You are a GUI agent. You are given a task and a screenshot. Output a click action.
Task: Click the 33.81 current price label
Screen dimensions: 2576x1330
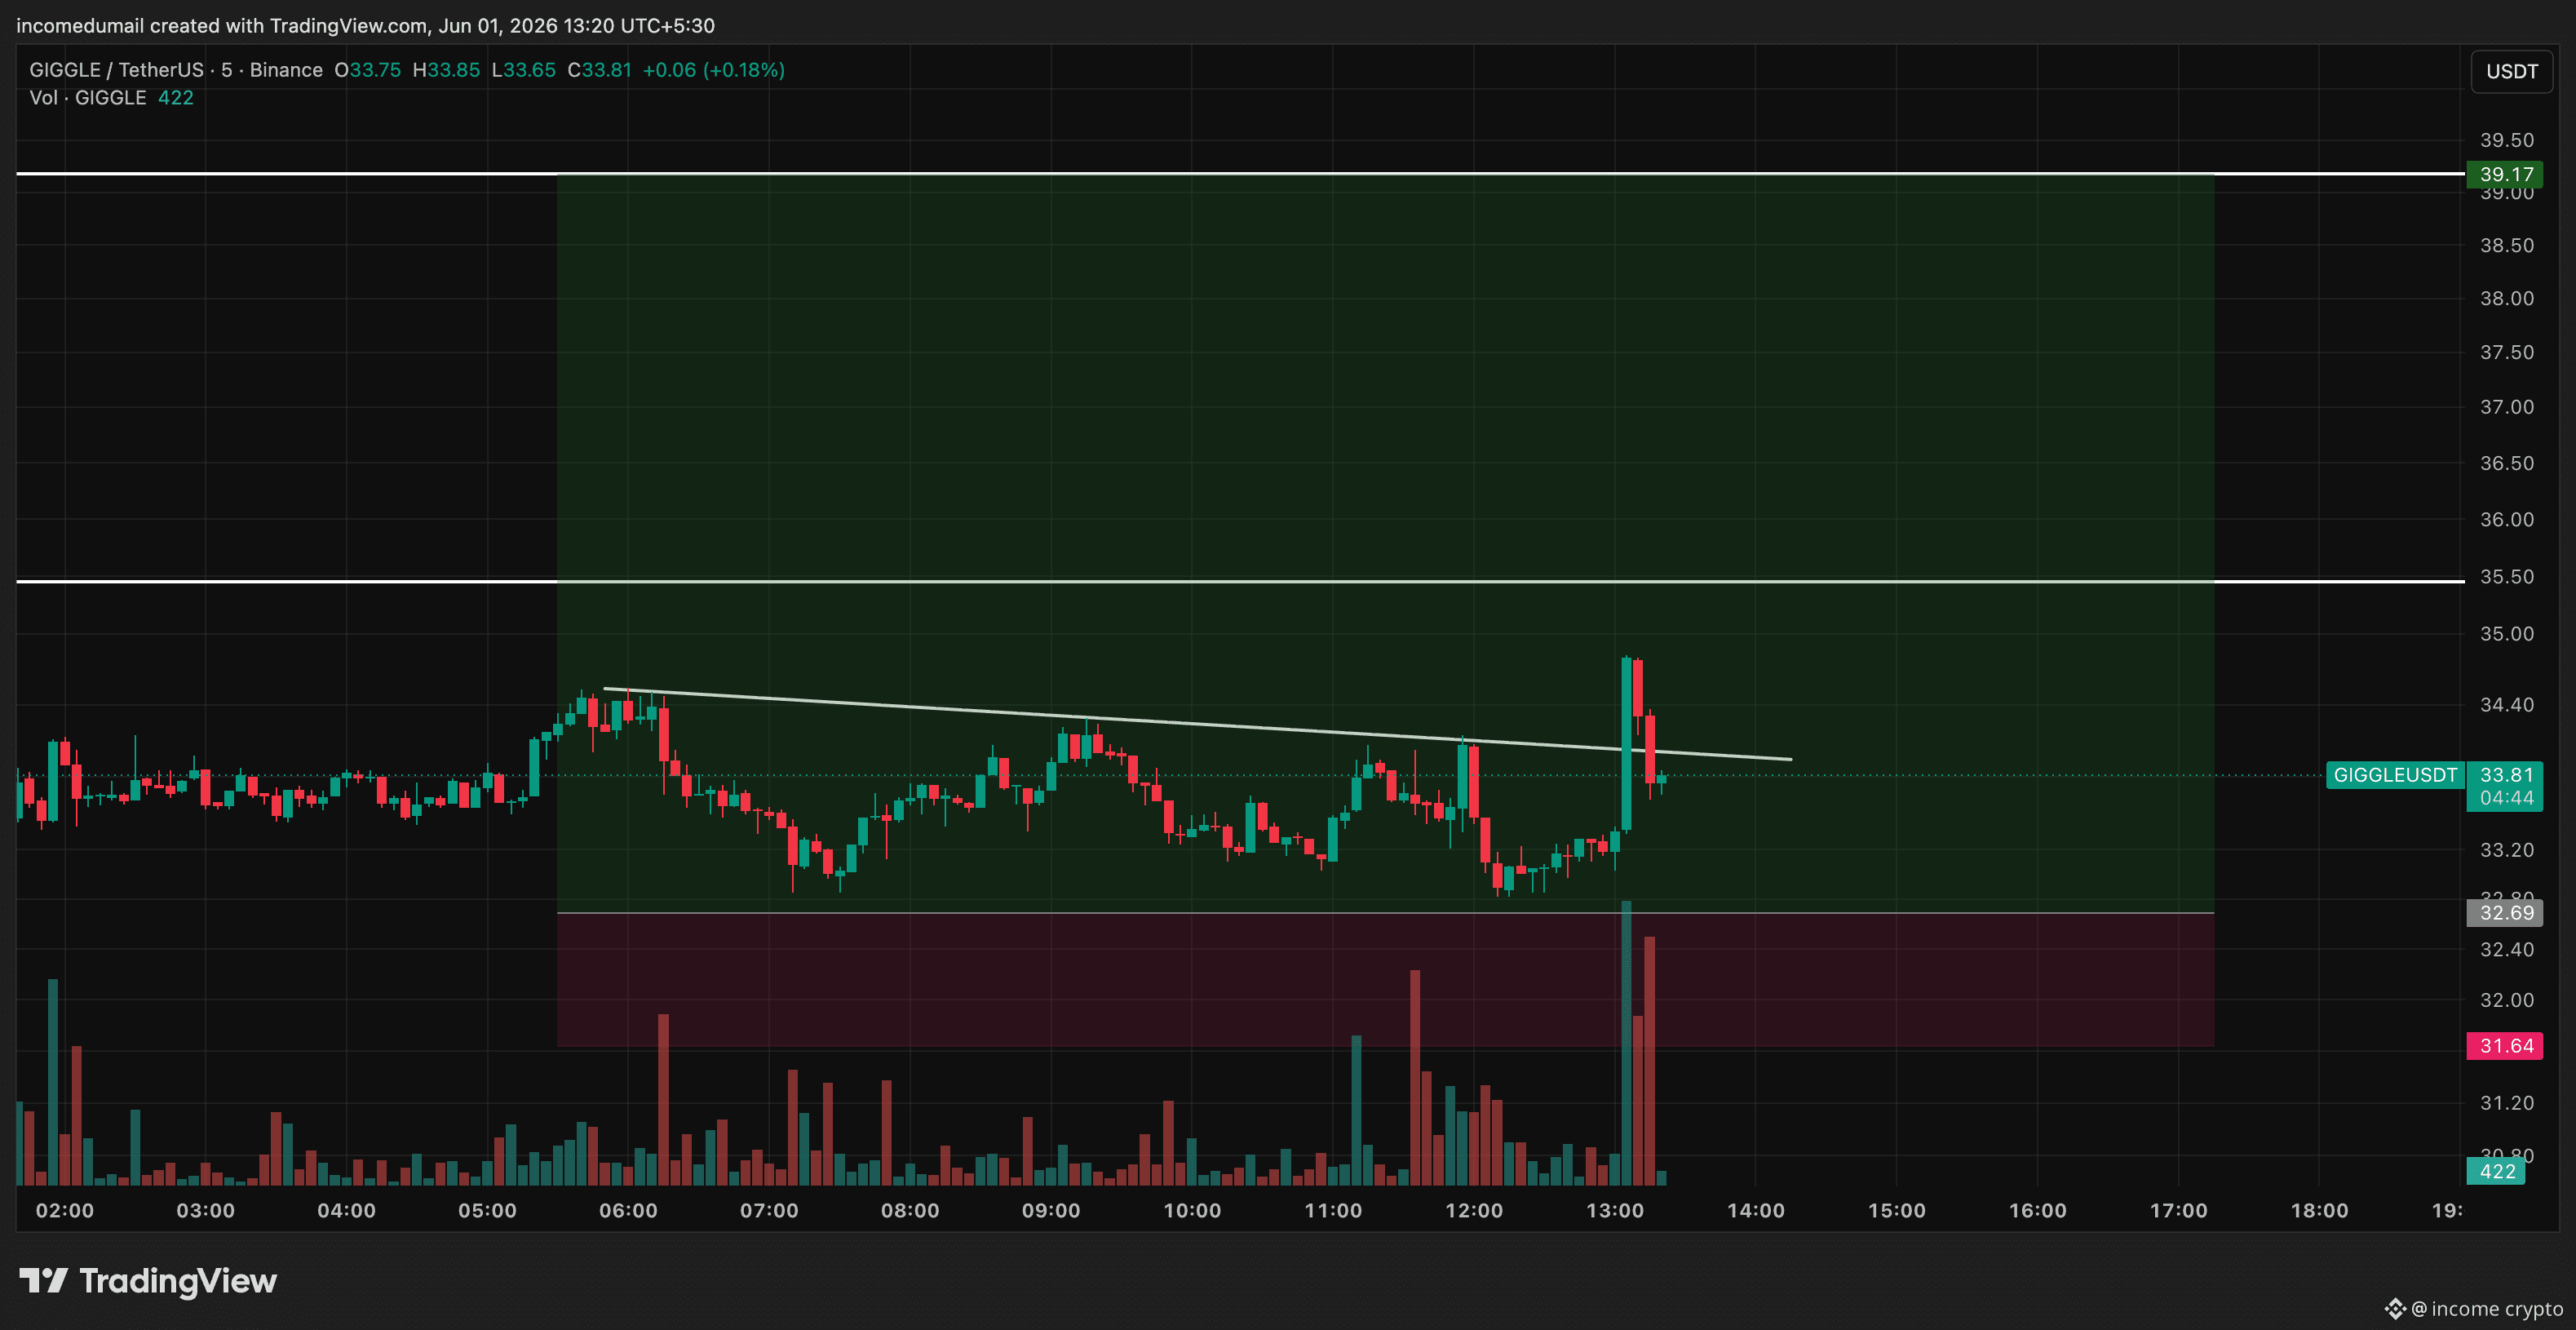(x=2505, y=775)
